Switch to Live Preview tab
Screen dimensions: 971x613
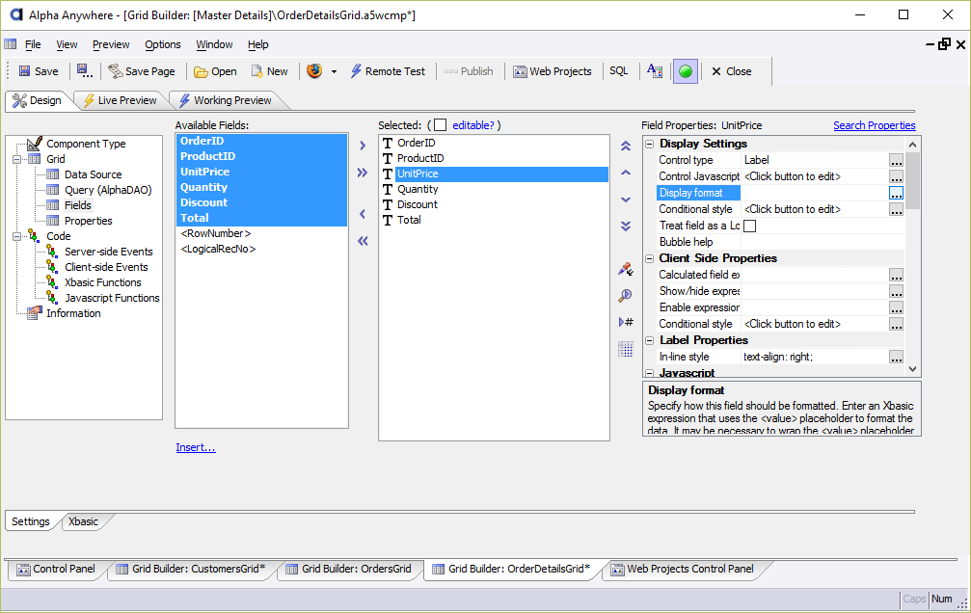coord(121,100)
